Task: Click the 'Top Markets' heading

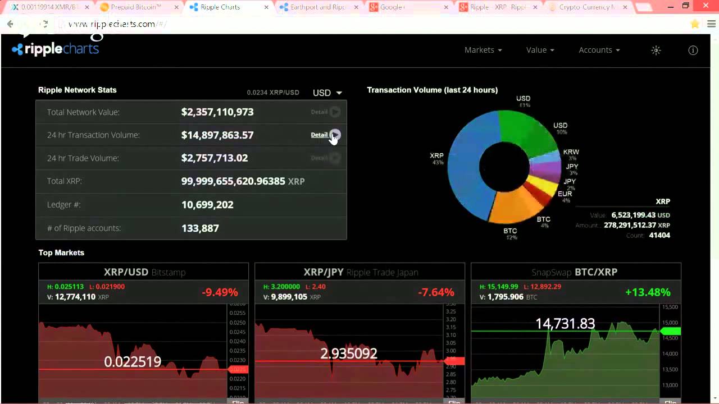Action: 61,252
